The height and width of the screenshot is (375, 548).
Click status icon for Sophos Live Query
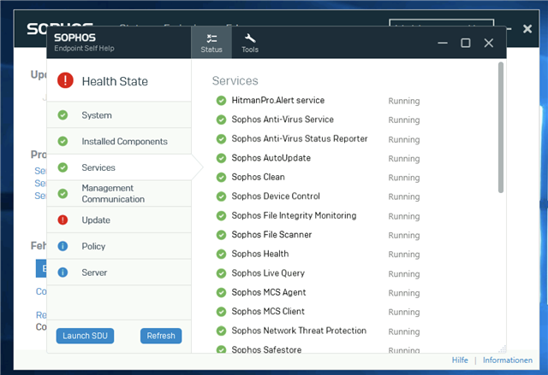click(x=221, y=273)
